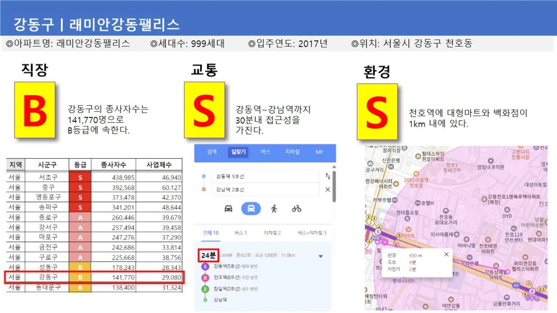Click the purple 5 badge beside 강동역(5호선)

point(205,266)
